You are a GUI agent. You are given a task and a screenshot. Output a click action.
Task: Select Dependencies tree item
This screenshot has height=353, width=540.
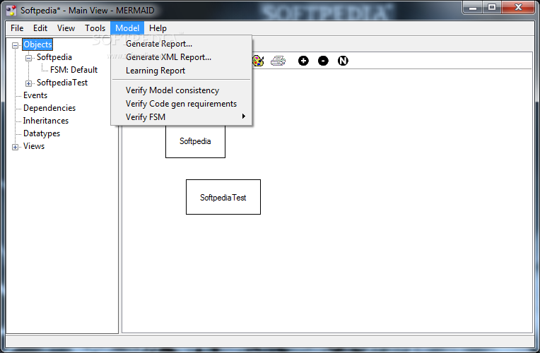tap(49, 108)
